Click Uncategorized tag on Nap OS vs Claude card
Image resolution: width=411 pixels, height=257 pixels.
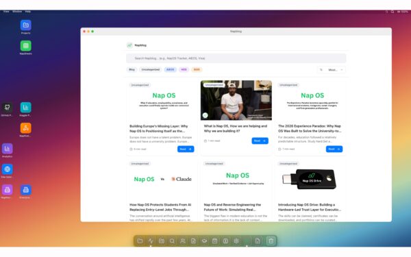pyautogui.click(x=140, y=164)
